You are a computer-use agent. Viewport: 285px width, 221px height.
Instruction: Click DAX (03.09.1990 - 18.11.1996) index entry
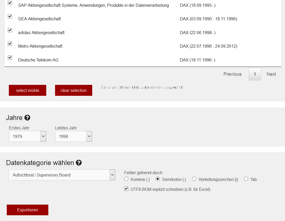[208, 19]
